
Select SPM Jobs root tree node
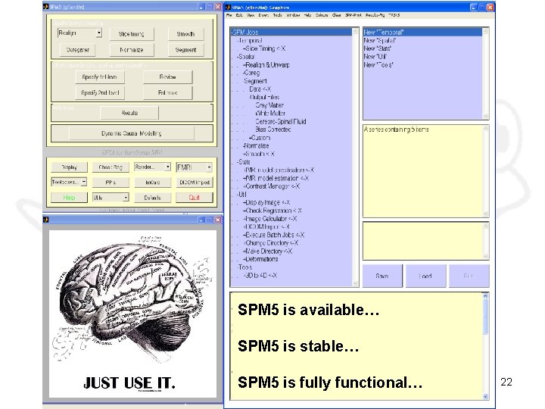tap(291, 32)
